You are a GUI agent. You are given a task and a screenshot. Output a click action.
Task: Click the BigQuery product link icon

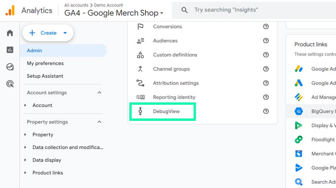pos(298,111)
